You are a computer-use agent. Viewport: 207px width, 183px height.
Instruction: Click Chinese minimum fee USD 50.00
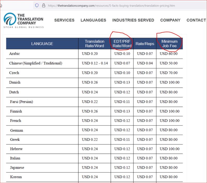(x=169, y=63)
